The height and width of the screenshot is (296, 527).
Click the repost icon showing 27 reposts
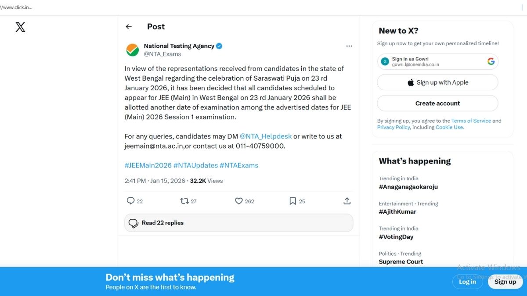(x=185, y=200)
